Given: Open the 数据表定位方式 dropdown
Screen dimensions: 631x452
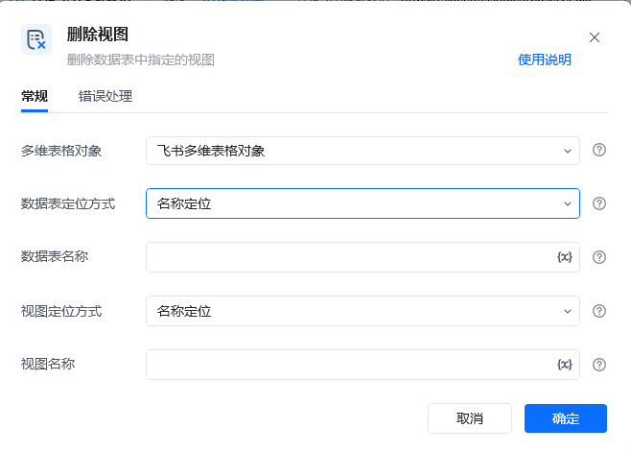Looking at the screenshot, I should [362, 203].
